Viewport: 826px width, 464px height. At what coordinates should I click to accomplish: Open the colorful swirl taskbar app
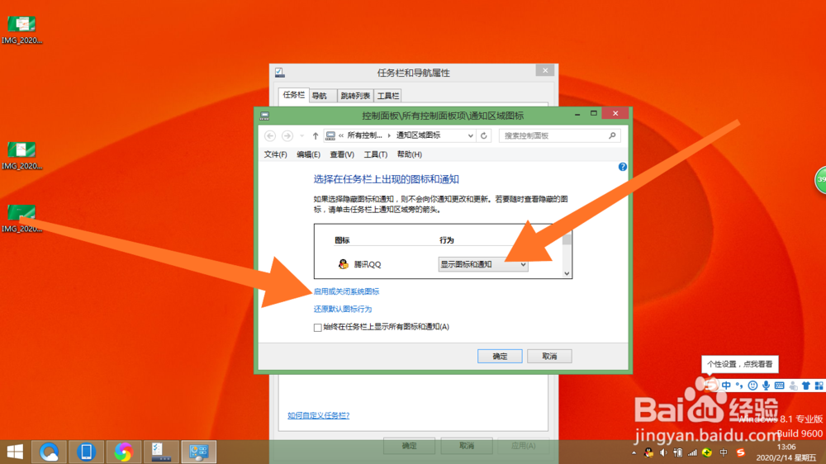(x=123, y=452)
